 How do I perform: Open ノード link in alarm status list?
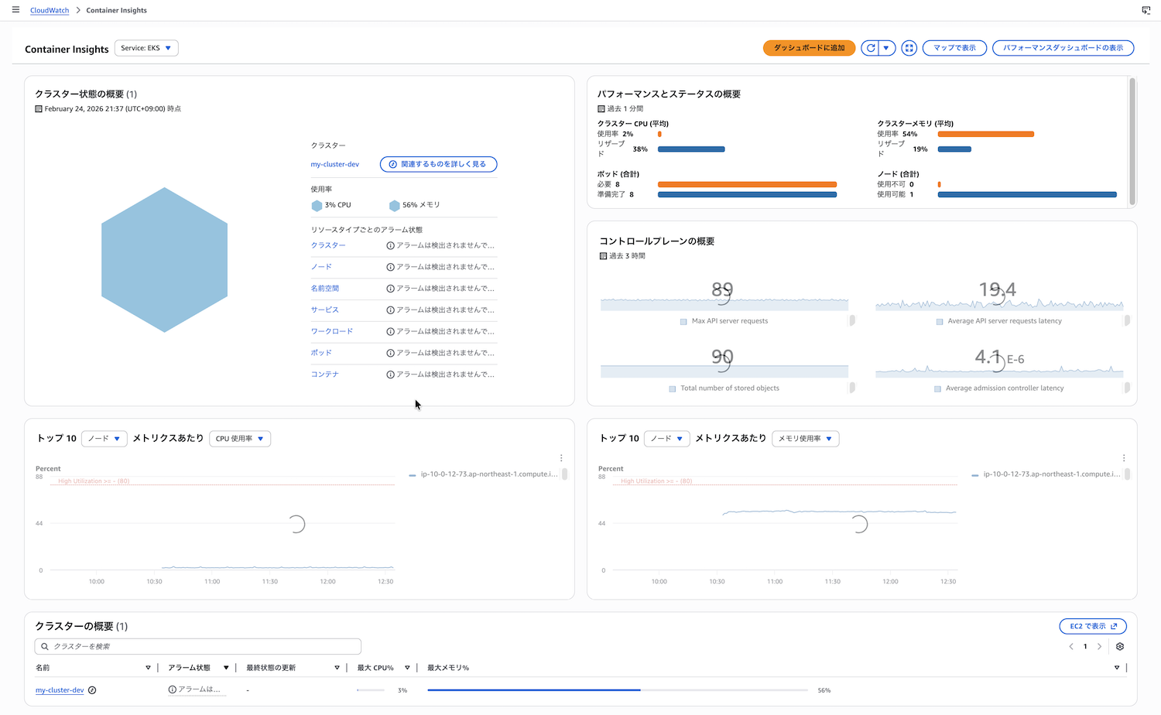click(x=321, y=267)
